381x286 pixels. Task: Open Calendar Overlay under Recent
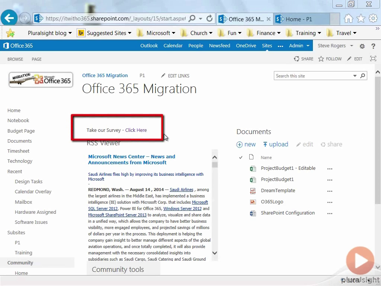tap(33, 192)
